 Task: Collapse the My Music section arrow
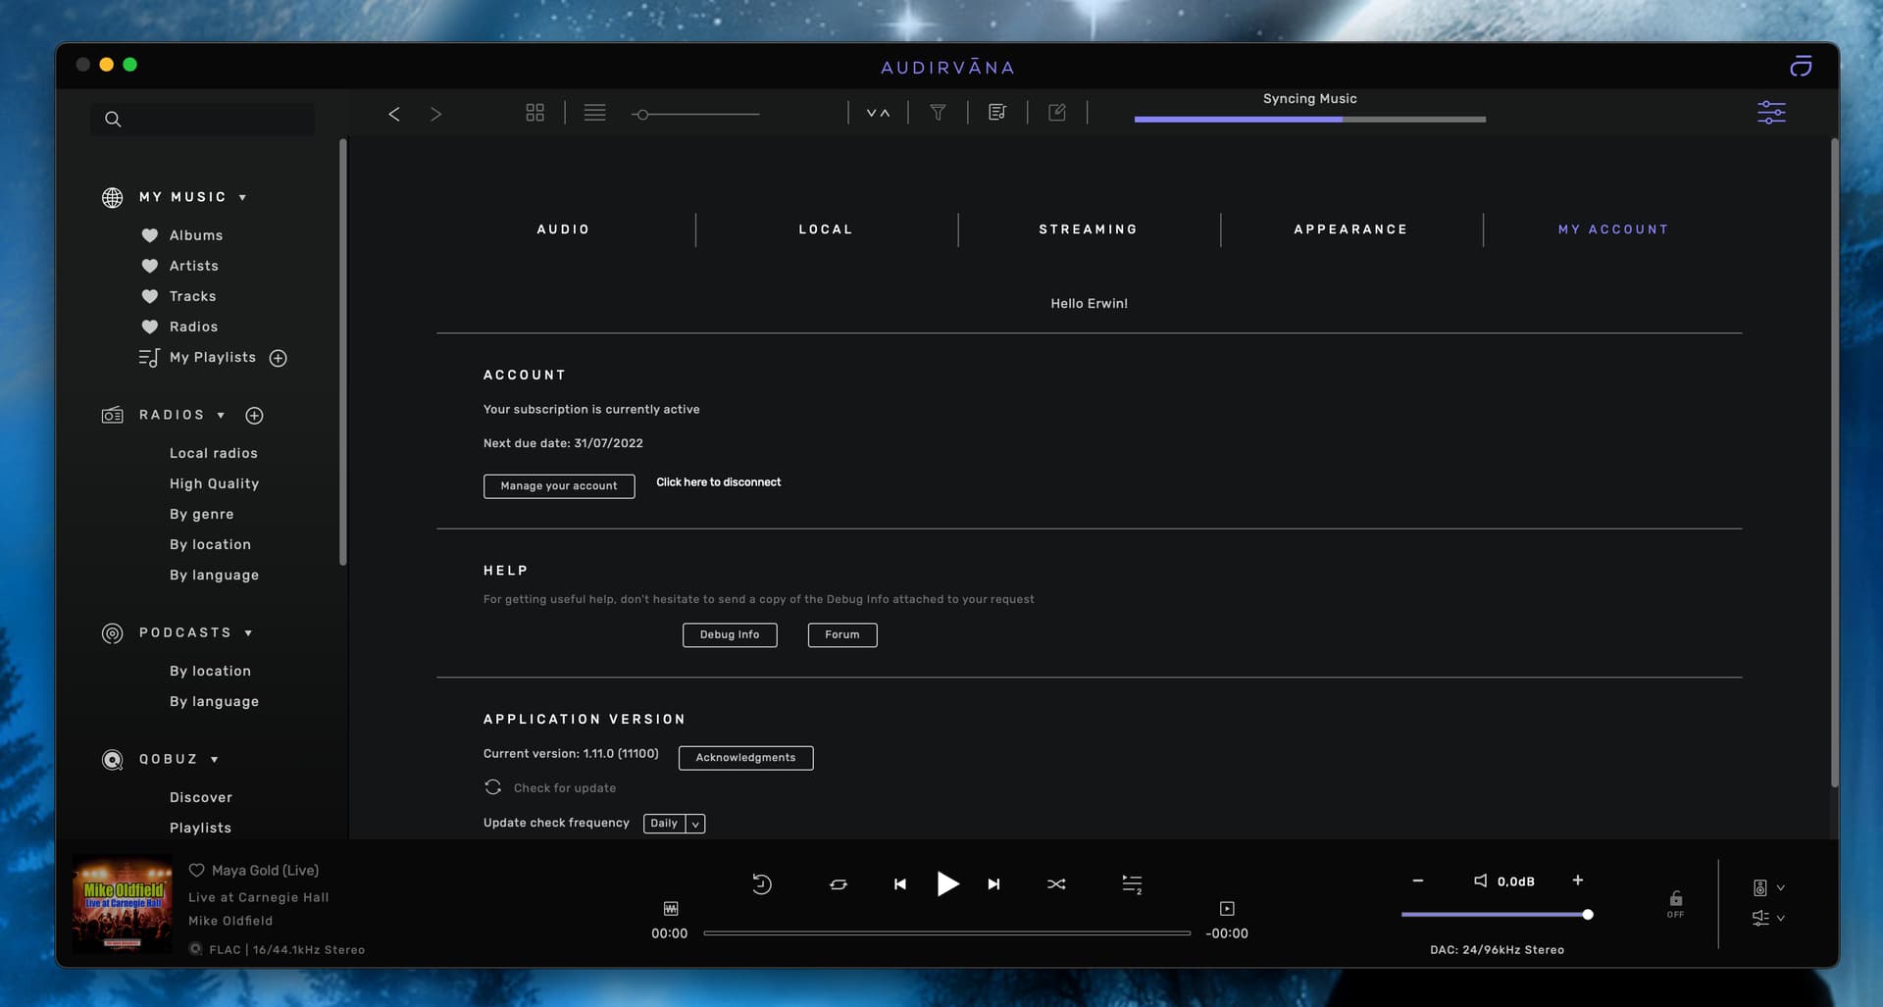click(242, 198)
